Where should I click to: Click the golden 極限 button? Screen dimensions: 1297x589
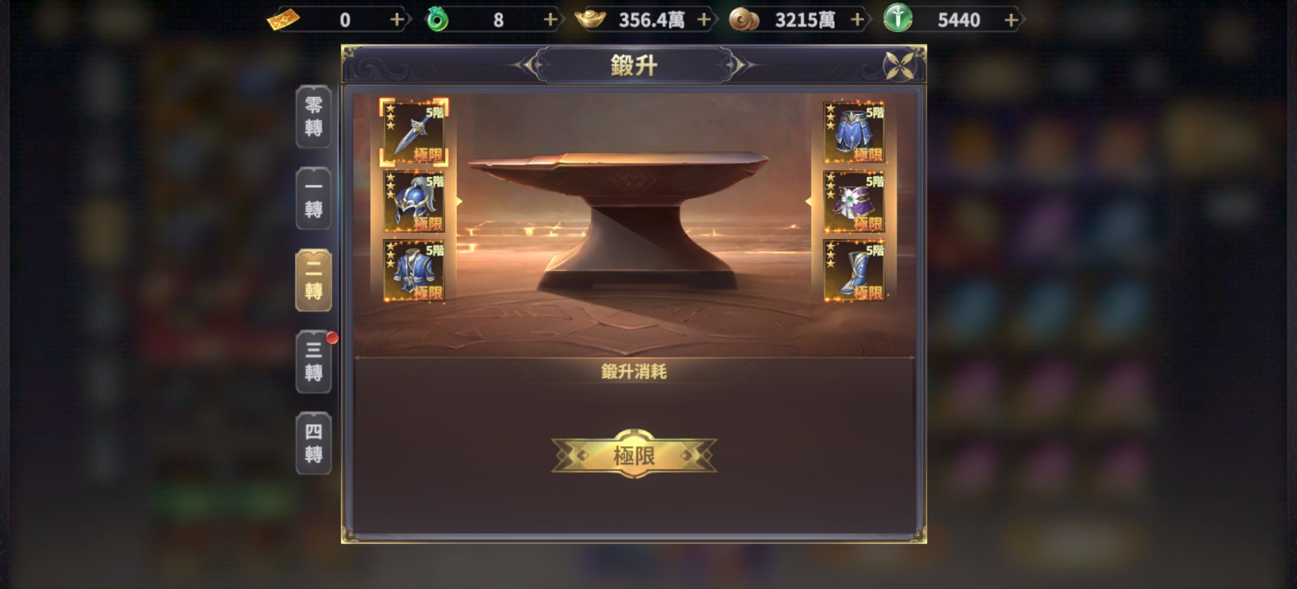(x=634, y=455)
